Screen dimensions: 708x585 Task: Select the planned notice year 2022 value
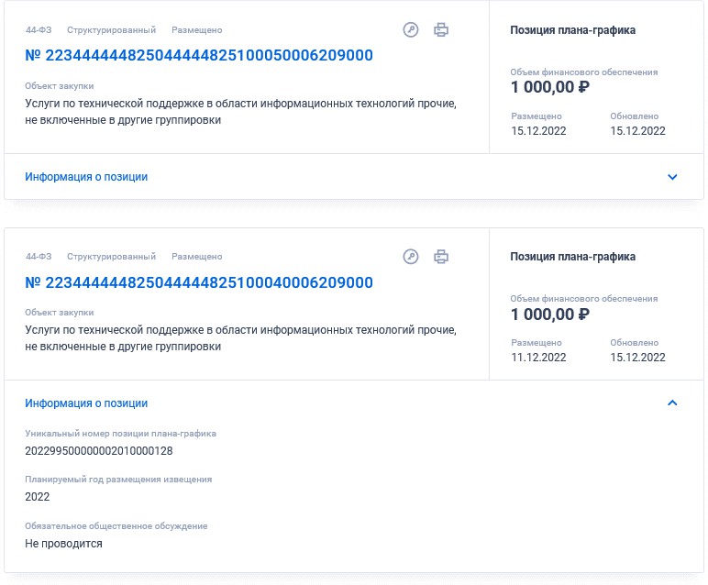[37, 497]
